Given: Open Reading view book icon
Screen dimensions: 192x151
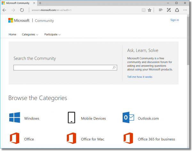Looking at the screenshot, I should pos(143,10).
